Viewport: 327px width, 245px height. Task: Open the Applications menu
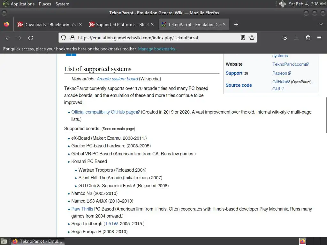coord(23,4)
